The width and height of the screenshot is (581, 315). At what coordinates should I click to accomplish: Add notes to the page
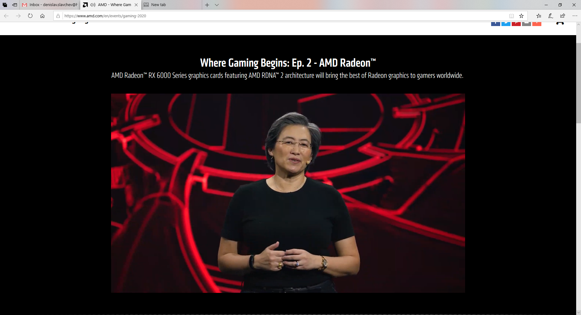pyautogui.click(x=551, y=16)
